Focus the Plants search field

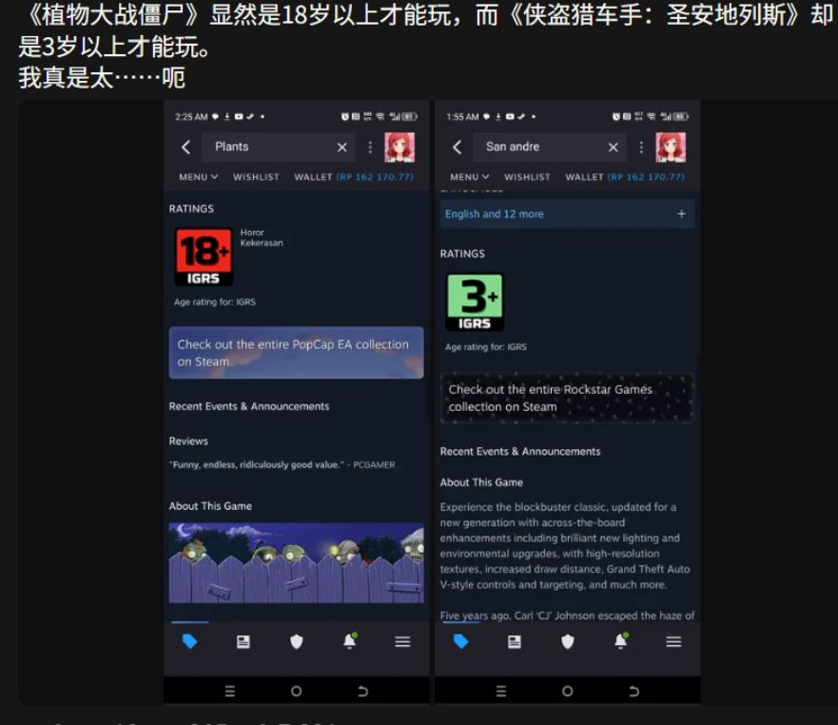click(279, 147)
